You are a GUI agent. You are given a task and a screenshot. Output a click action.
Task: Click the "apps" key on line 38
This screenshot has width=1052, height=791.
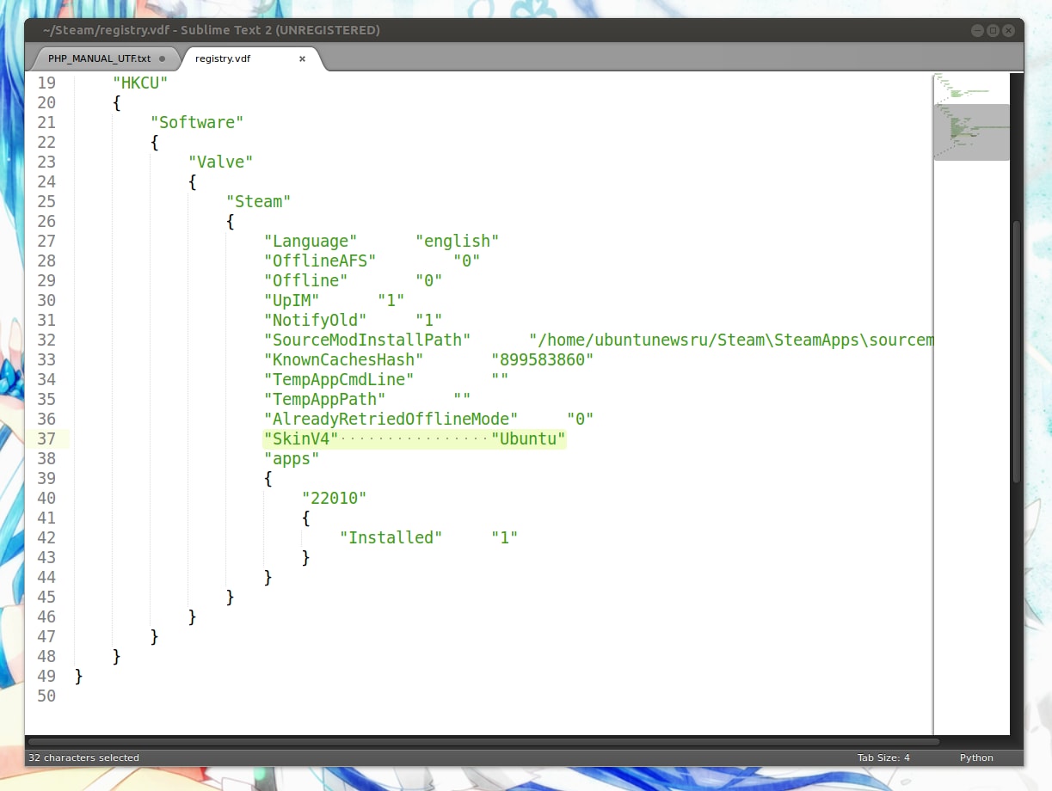292,458
